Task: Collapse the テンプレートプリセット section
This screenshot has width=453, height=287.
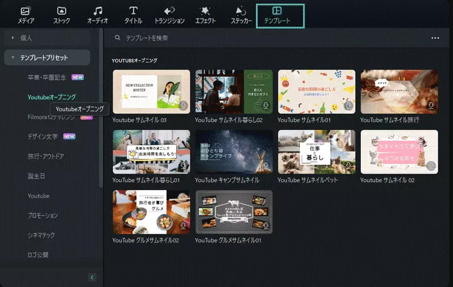Action: coord(12,58)
